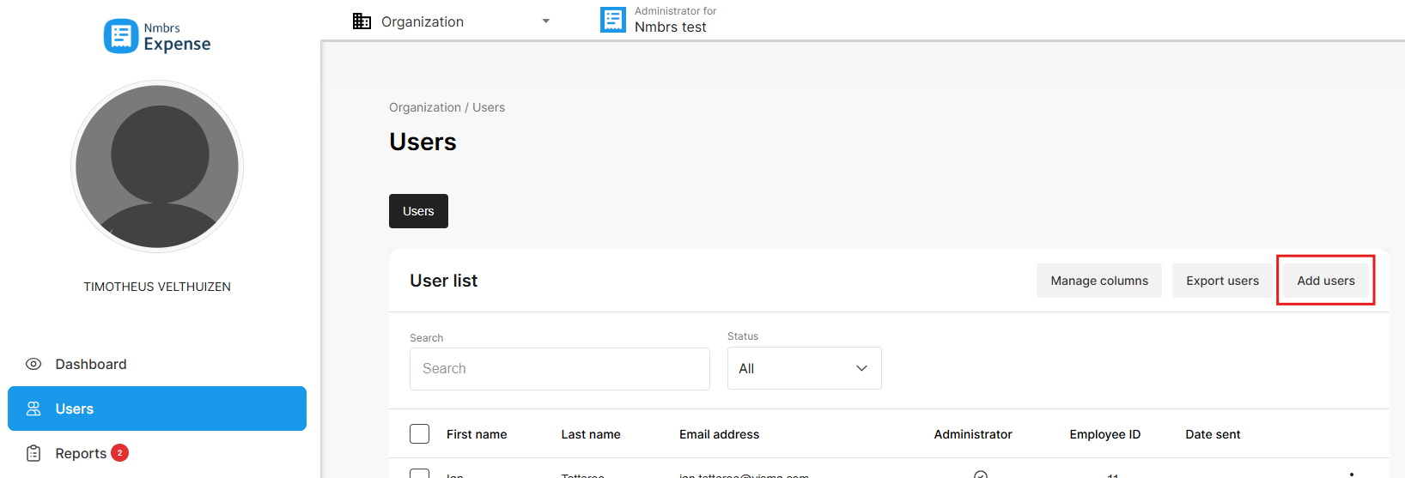Open Reports from the sidebar
1405x478 pixels.
click(157, 453)
